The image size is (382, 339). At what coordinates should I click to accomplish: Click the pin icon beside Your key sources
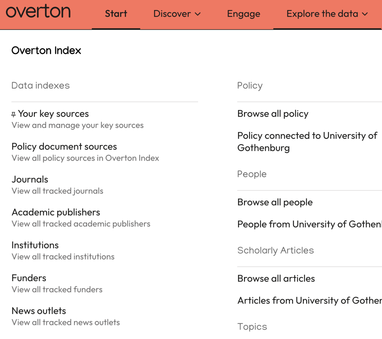pos(14,114)
